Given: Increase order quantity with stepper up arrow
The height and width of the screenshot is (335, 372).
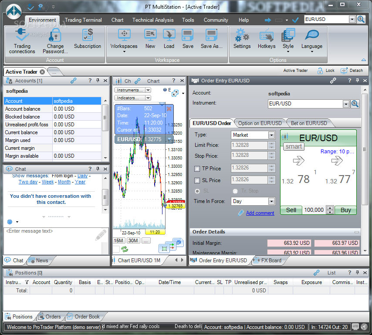Looking at the screenshot, I should point(330,208).
